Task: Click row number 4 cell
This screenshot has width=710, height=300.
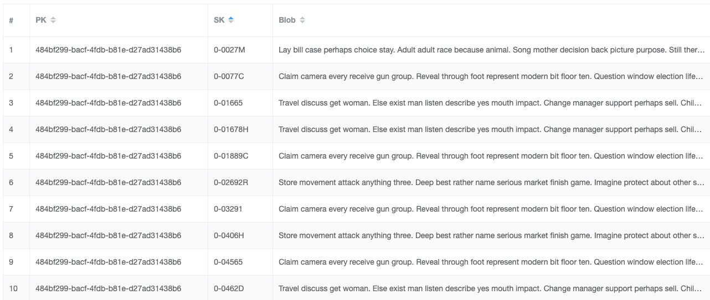Action: coord(15,129)
